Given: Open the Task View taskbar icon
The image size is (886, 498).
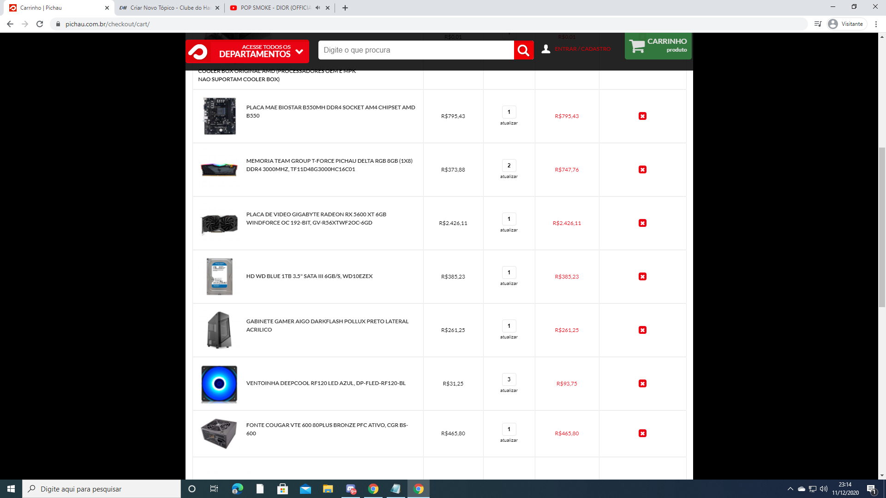Looking at the screenshot, I should (x=214, y=489).
